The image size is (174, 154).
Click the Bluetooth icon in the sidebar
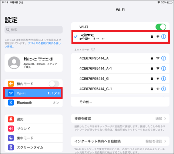pyautogui.click(x=11, y=102)
